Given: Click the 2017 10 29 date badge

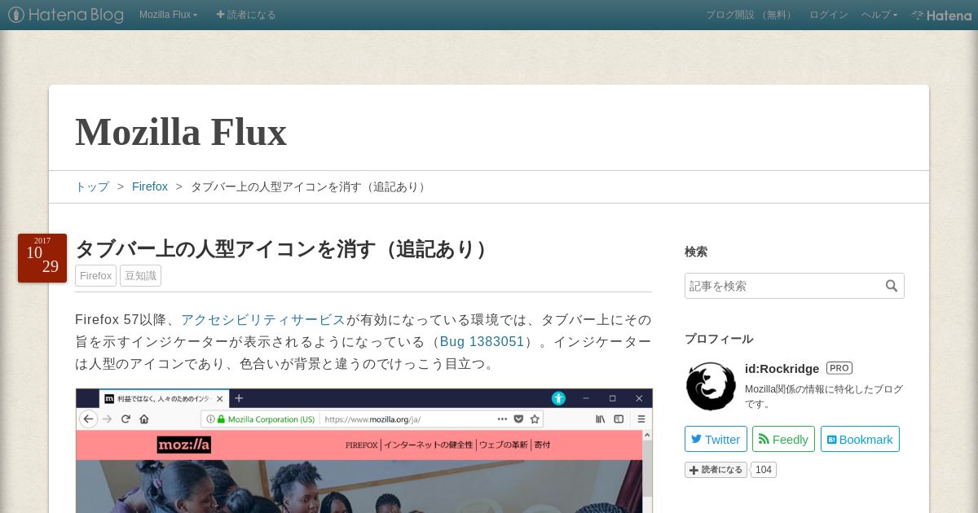Looking at the screenshot, I should [42, 258].
